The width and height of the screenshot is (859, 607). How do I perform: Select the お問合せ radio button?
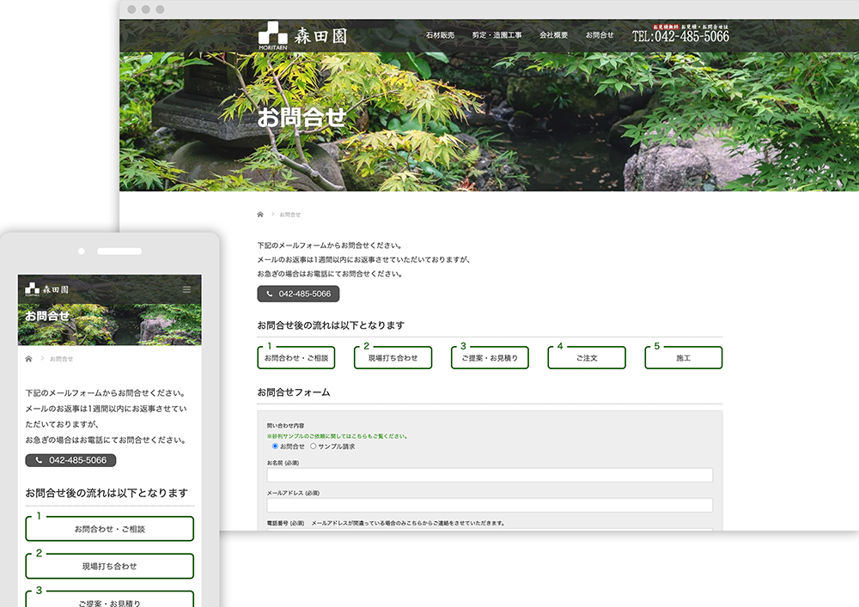click(x=275, y=446)
